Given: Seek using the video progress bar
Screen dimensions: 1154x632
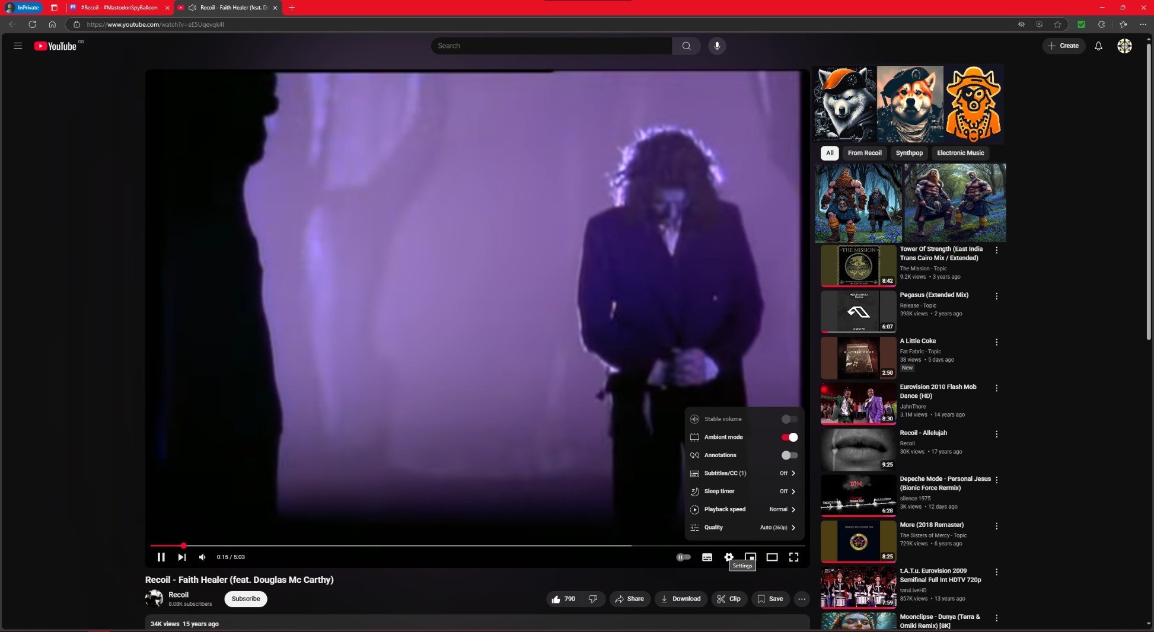Looking at the screenshot, I should coord(477,545).
